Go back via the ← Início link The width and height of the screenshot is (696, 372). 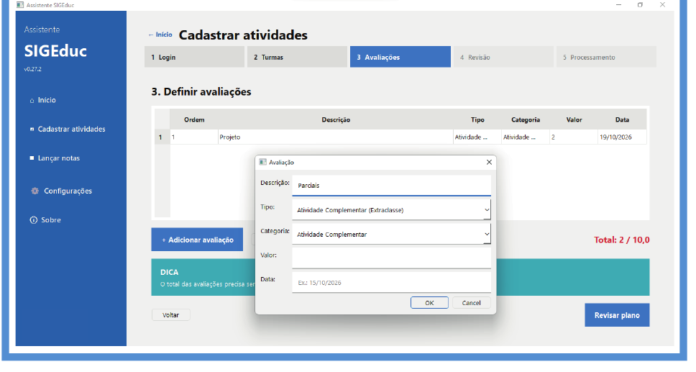pyautogui.click(x=160, y=35)
